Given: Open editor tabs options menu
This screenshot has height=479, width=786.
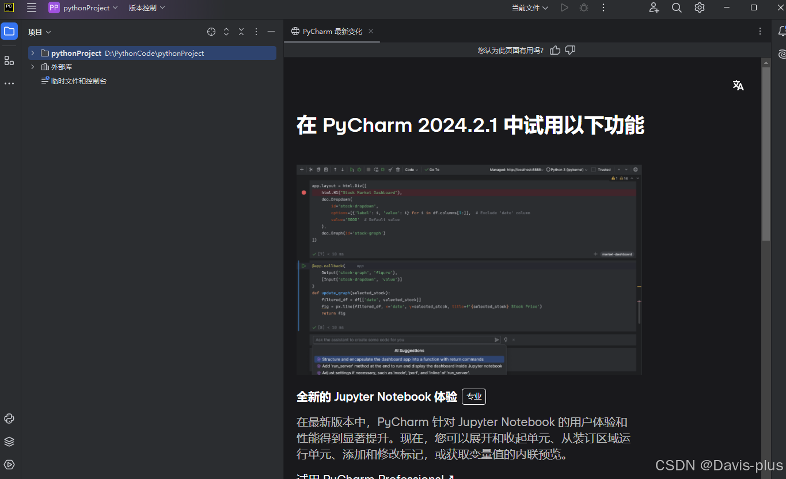Looking at the screenshot, I should [x=760, y=31].
